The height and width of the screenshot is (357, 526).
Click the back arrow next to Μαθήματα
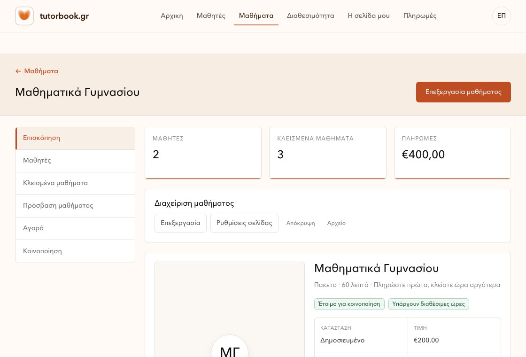[x=18, y=71]
